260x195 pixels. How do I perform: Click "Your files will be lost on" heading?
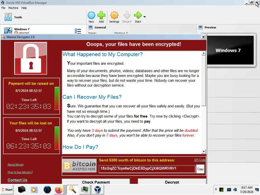pos(31,123)
